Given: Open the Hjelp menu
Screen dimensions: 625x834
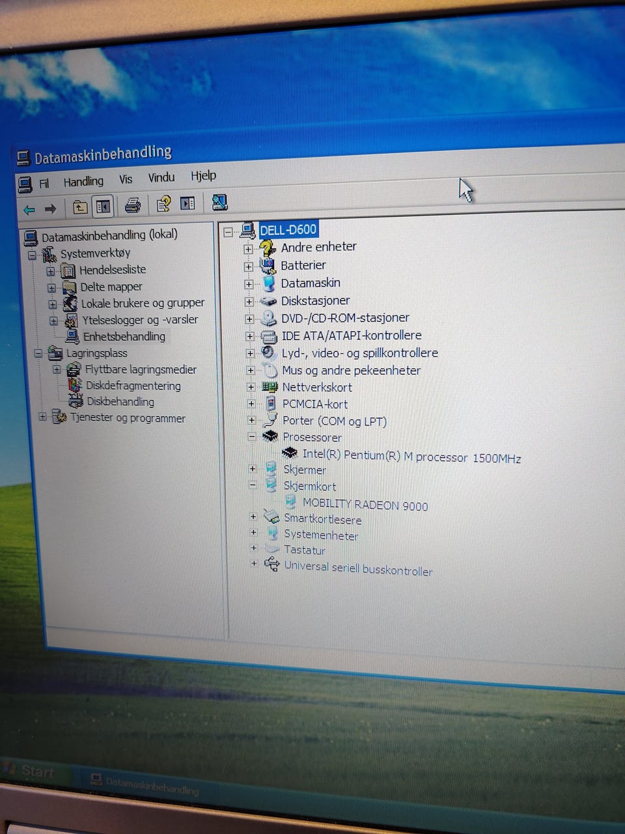Looking at the screenshot, I should point(203,175).
